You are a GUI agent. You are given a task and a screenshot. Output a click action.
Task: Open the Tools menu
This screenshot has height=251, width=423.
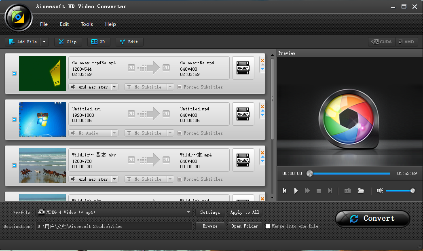(x=87, y=24)
